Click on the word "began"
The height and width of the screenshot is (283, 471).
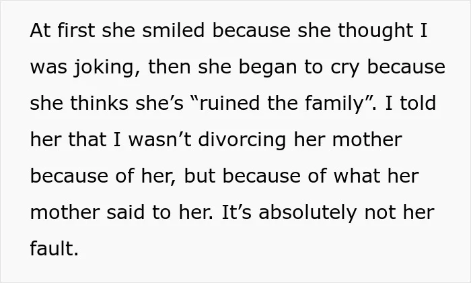pos(268,67)
